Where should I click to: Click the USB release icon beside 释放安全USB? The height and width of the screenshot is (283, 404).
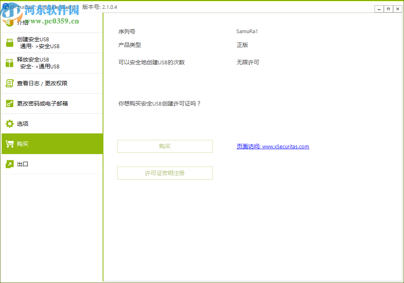[x=9, y=63]
